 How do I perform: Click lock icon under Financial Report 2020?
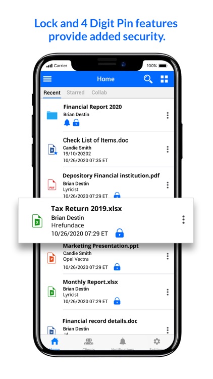pyautogui.click(x=76, y=123)
